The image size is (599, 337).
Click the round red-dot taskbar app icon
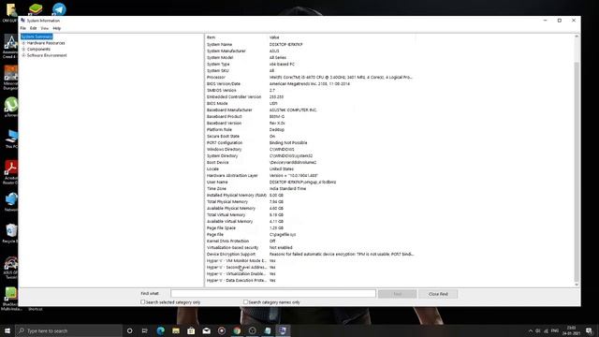222,330
